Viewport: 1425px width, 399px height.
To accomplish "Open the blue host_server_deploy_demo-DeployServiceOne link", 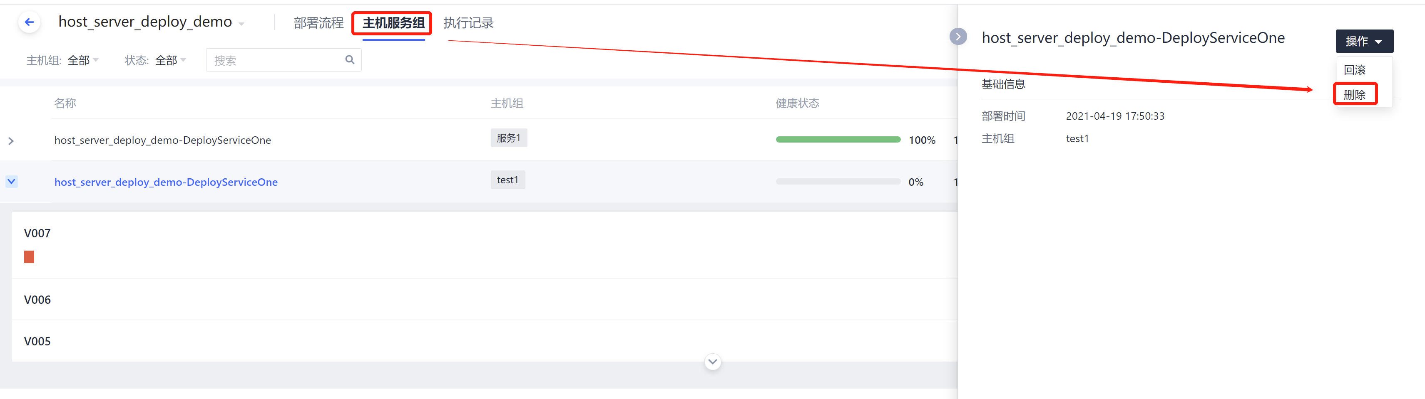I will (x=166, y=182).
